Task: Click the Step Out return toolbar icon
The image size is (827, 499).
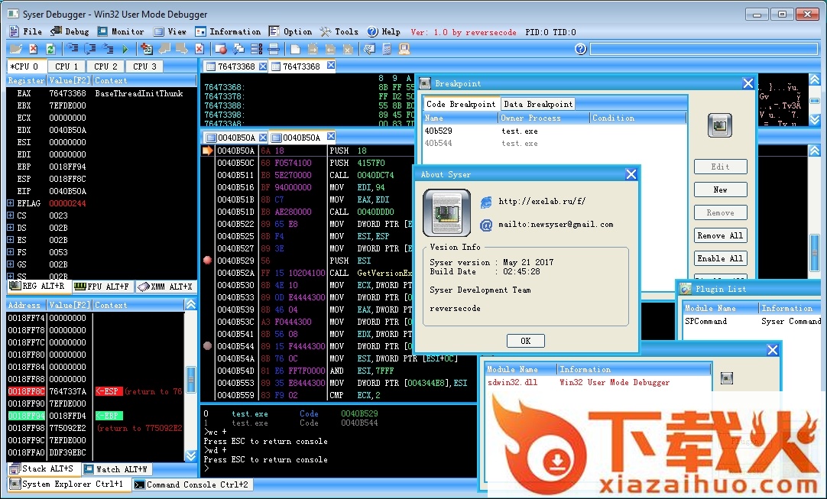Action: click(x=108, y=49)
